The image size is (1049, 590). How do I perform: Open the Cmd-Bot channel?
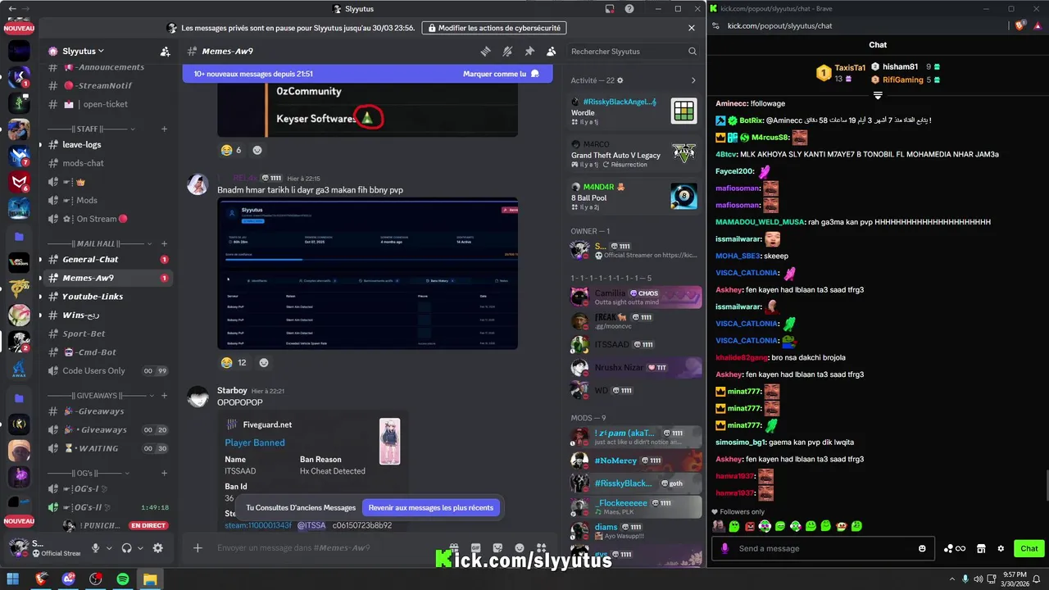point(107,352)
